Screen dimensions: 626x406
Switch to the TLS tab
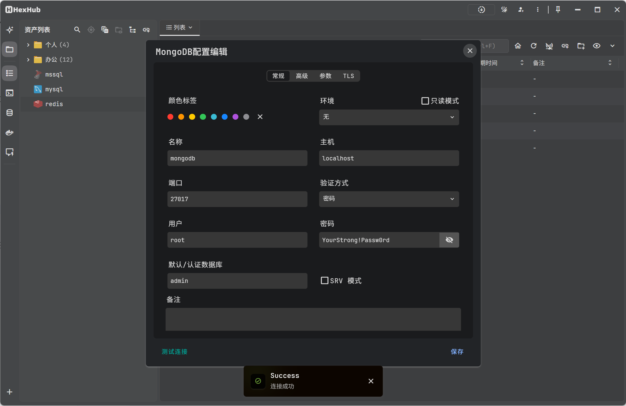(348, 76)
